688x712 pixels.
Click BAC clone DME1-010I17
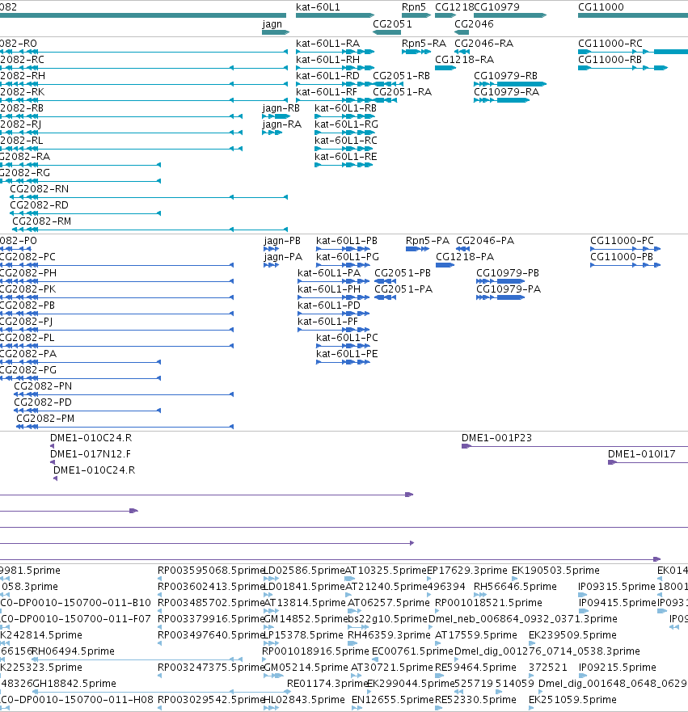coord(648,462)
